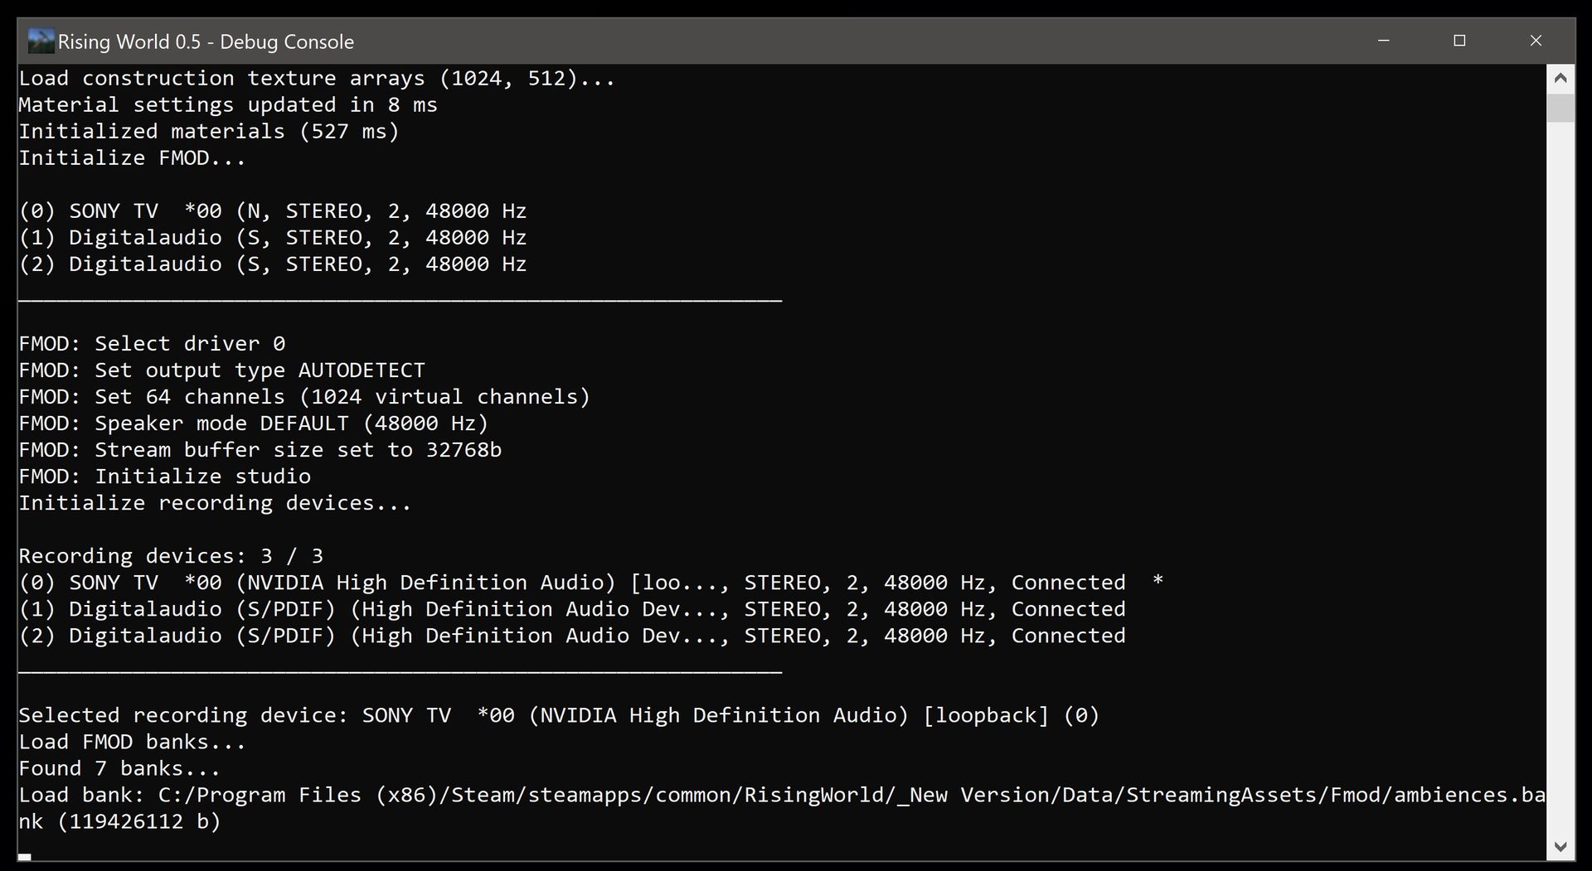Viewport: 1592px width, 871px height.
Task: Click the vertical scrollbar thumb
Action: (x=1560, y=109)
